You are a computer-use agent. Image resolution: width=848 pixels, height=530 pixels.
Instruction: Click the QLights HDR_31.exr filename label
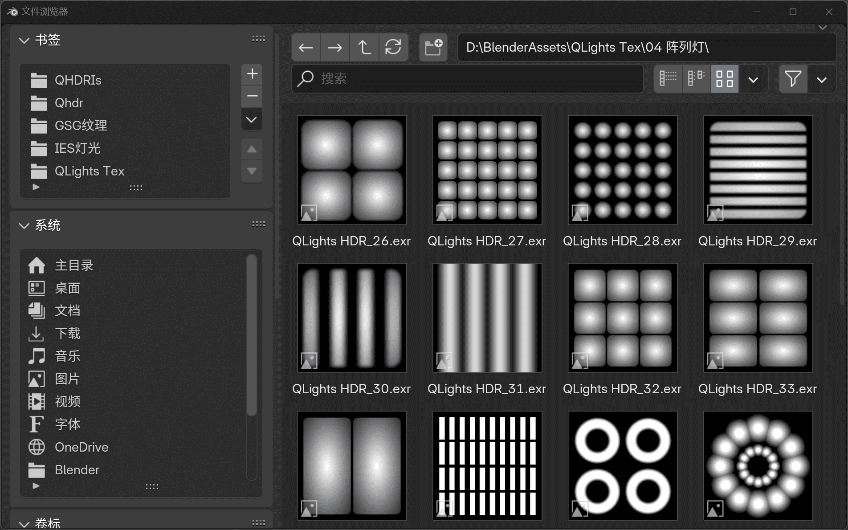click(487, 389)
